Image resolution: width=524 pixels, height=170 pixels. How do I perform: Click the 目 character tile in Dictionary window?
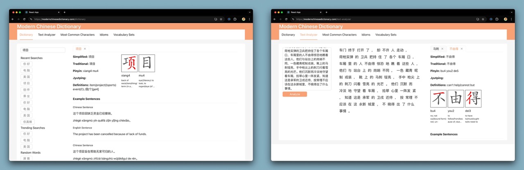[x=147, y=63]
